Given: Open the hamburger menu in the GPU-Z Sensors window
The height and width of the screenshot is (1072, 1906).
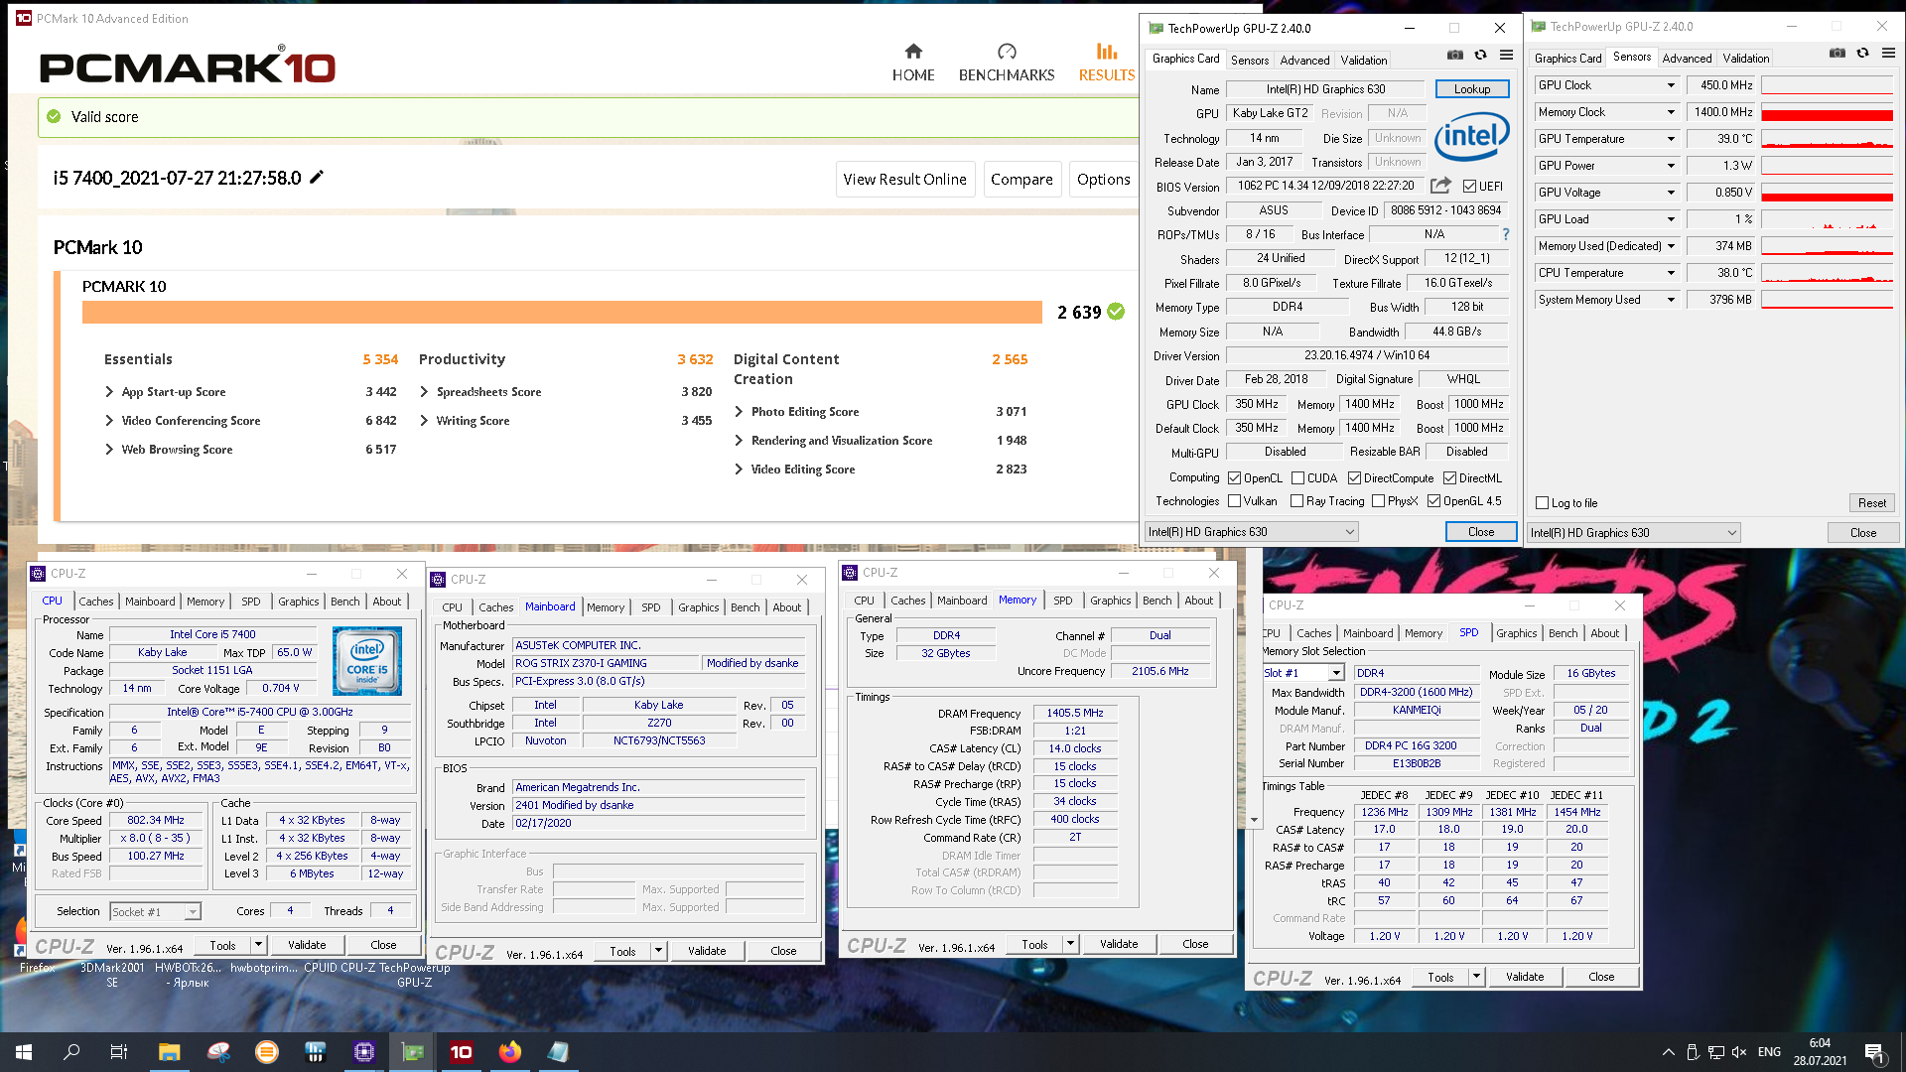Looking at the screenshot, I should (1888, 54).
